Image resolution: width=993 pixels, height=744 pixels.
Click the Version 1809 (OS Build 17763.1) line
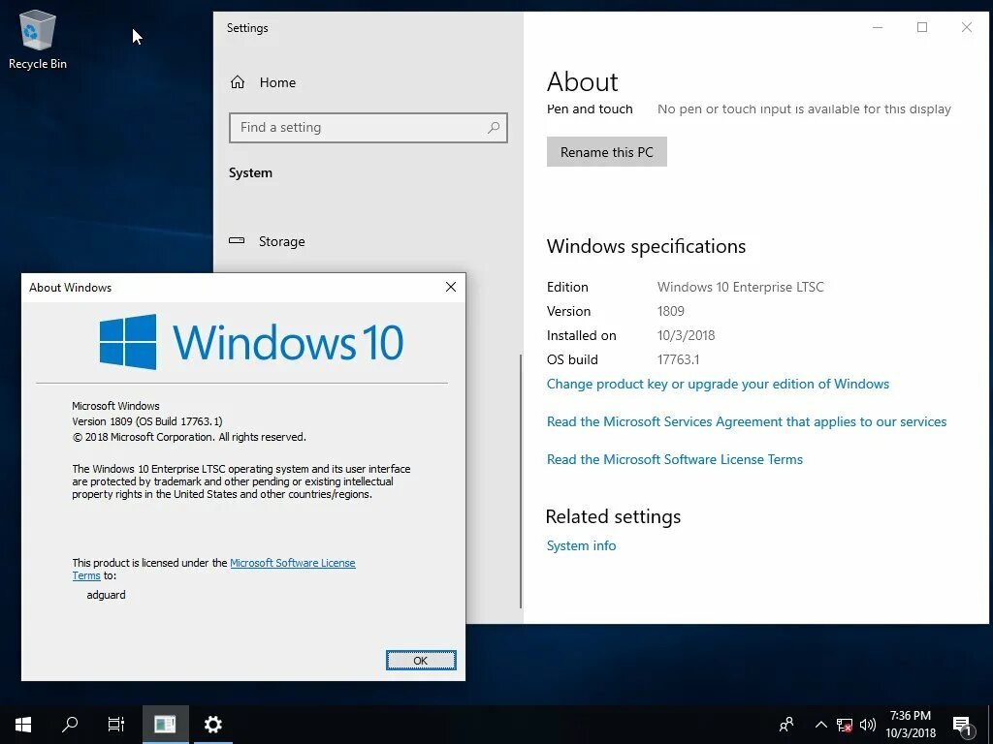coord(147,421)
